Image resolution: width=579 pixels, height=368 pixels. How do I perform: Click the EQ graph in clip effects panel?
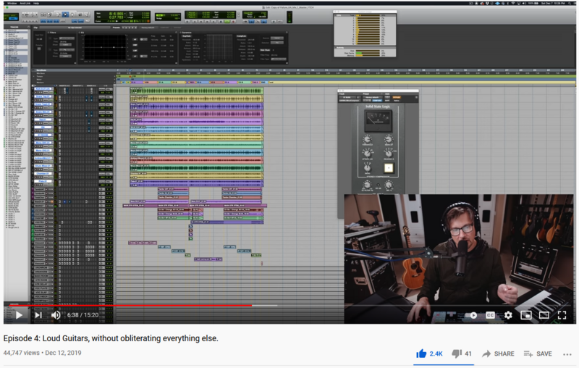point(105,48)
